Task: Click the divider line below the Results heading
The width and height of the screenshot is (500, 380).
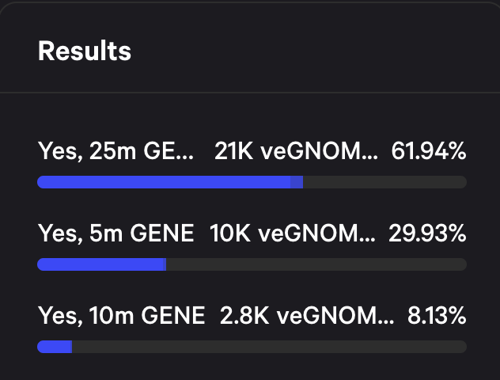Action: (x=250, y=93)
